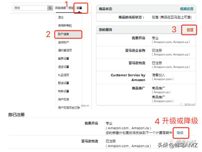Viewport: 202px width, 152px height.
Task: Click the 降级 downgrade link
Action: tap(180, 132)
